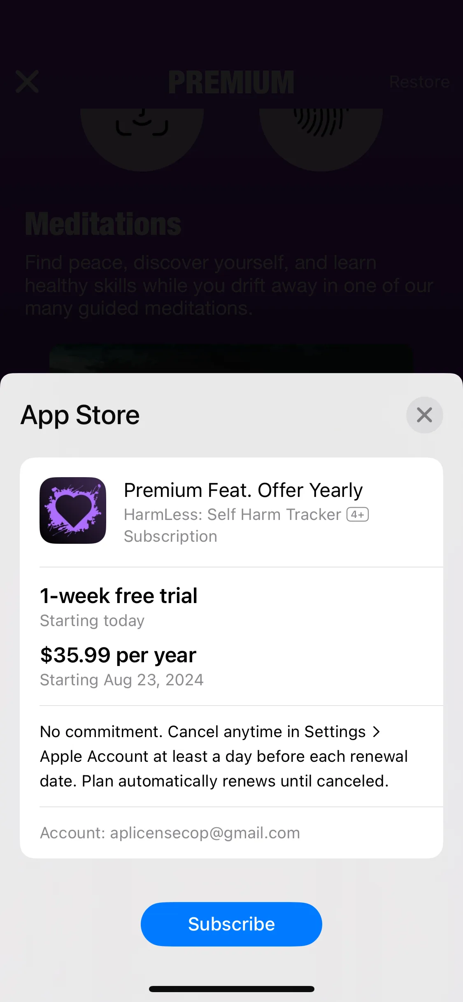Tap the HarmLess: Self Harm Tracker name
Screen dimensions: 463x1002
[233, 515]
